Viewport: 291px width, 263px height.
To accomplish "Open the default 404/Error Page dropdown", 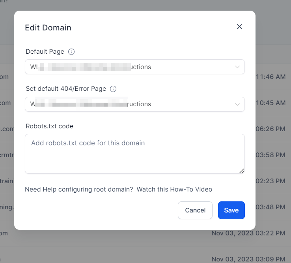I will 135,104.
